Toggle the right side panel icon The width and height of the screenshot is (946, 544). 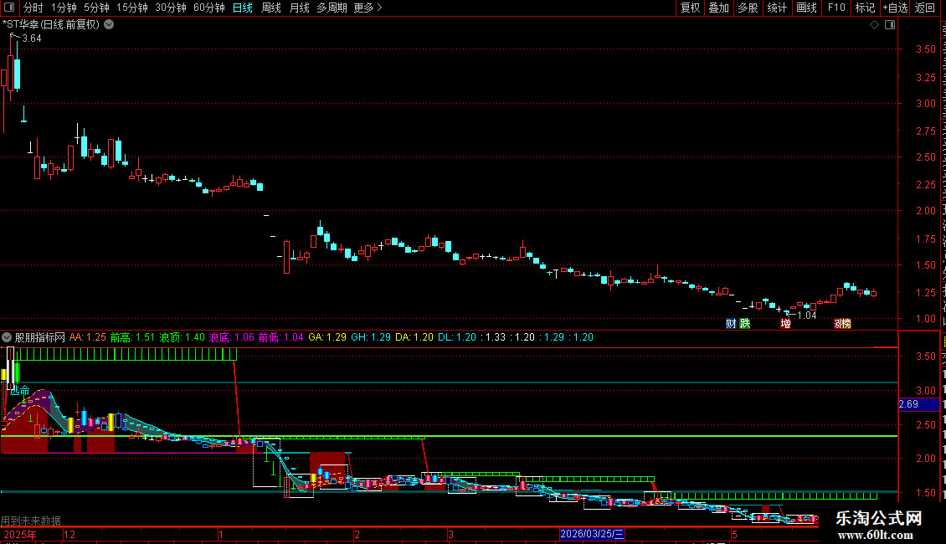click(890, 25)
